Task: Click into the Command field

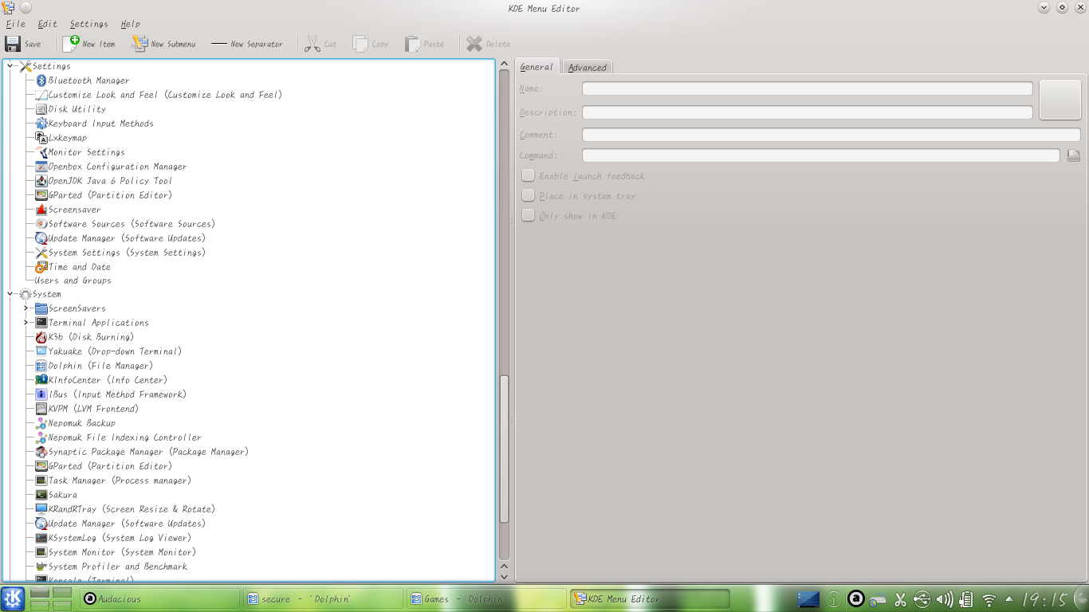Action: point(820,155)
